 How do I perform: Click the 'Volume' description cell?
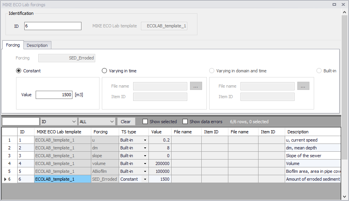click(x=313, y=164)
